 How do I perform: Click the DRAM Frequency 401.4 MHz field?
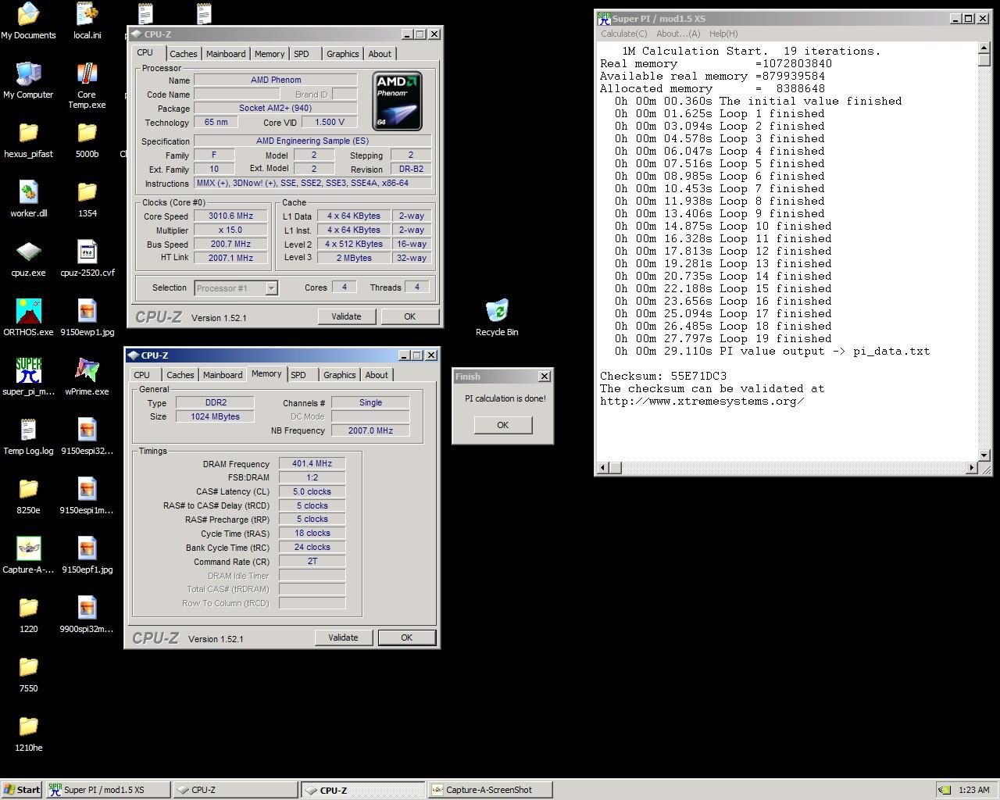tap(312, 464)
